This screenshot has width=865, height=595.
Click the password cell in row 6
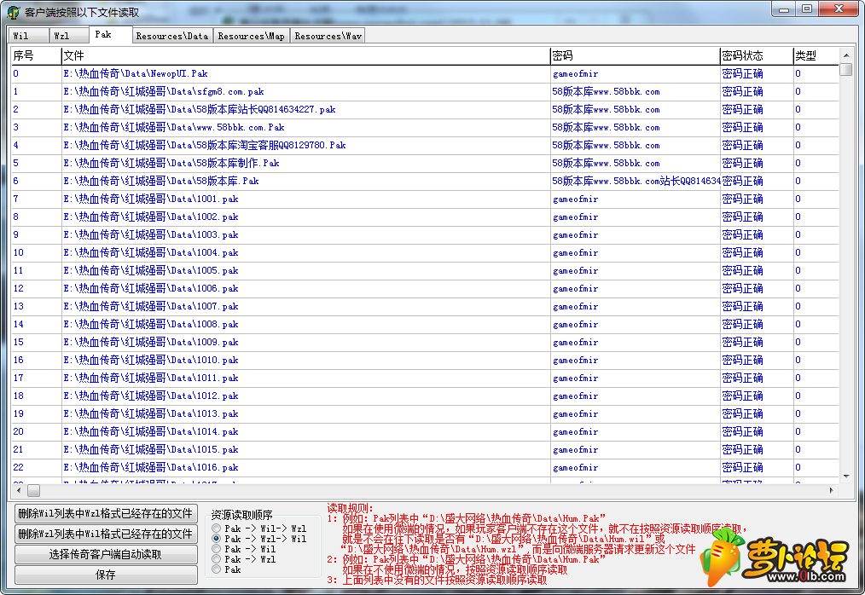point(636,181)
